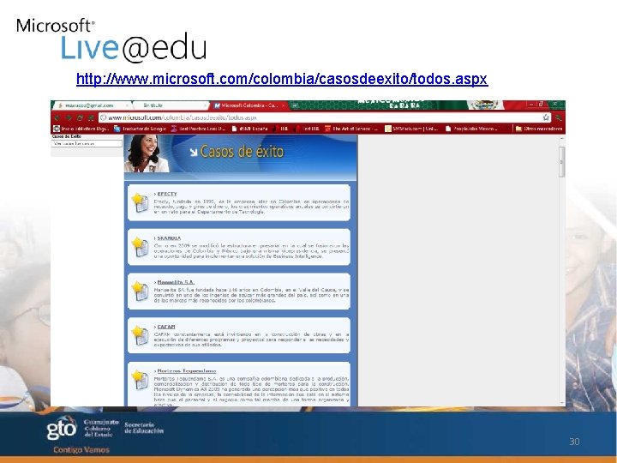
Task: Open a new tab with the plus button
Action: pos(295,105)
